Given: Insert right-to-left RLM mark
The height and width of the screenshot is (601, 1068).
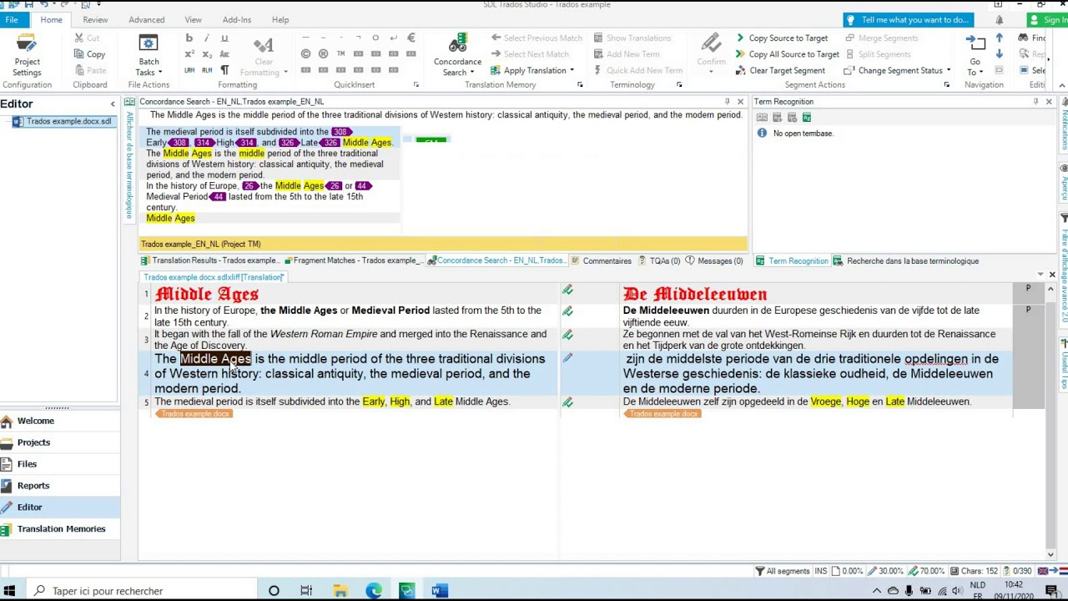Looking at the screenshot, I should (207, 70).
